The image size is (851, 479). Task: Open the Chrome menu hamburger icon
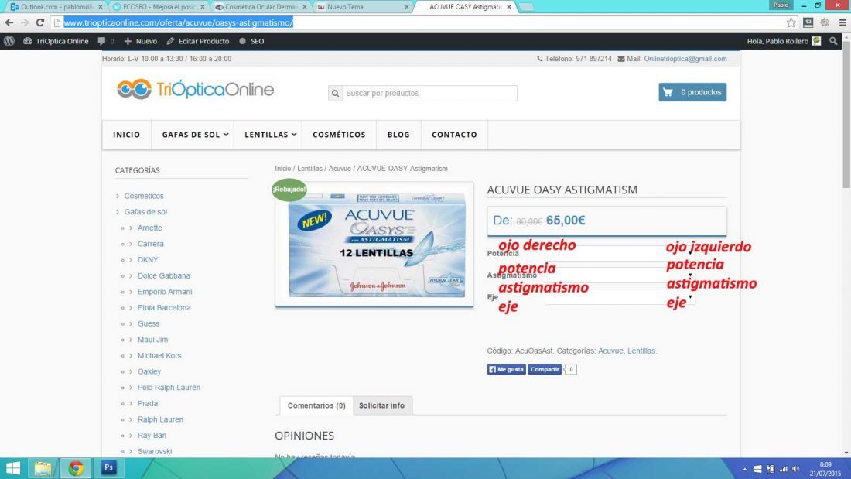pos(842,22)
